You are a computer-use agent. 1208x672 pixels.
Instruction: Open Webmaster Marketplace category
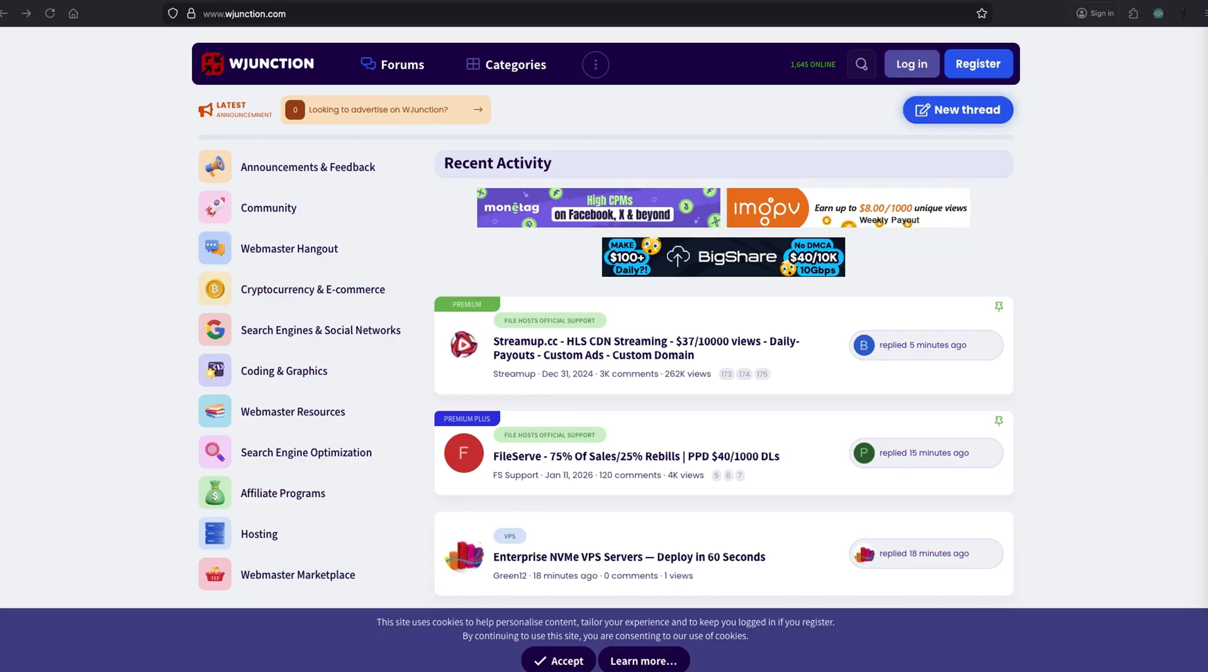click(298, 574)
